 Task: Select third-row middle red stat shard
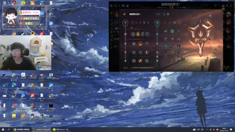coord(172,61)
